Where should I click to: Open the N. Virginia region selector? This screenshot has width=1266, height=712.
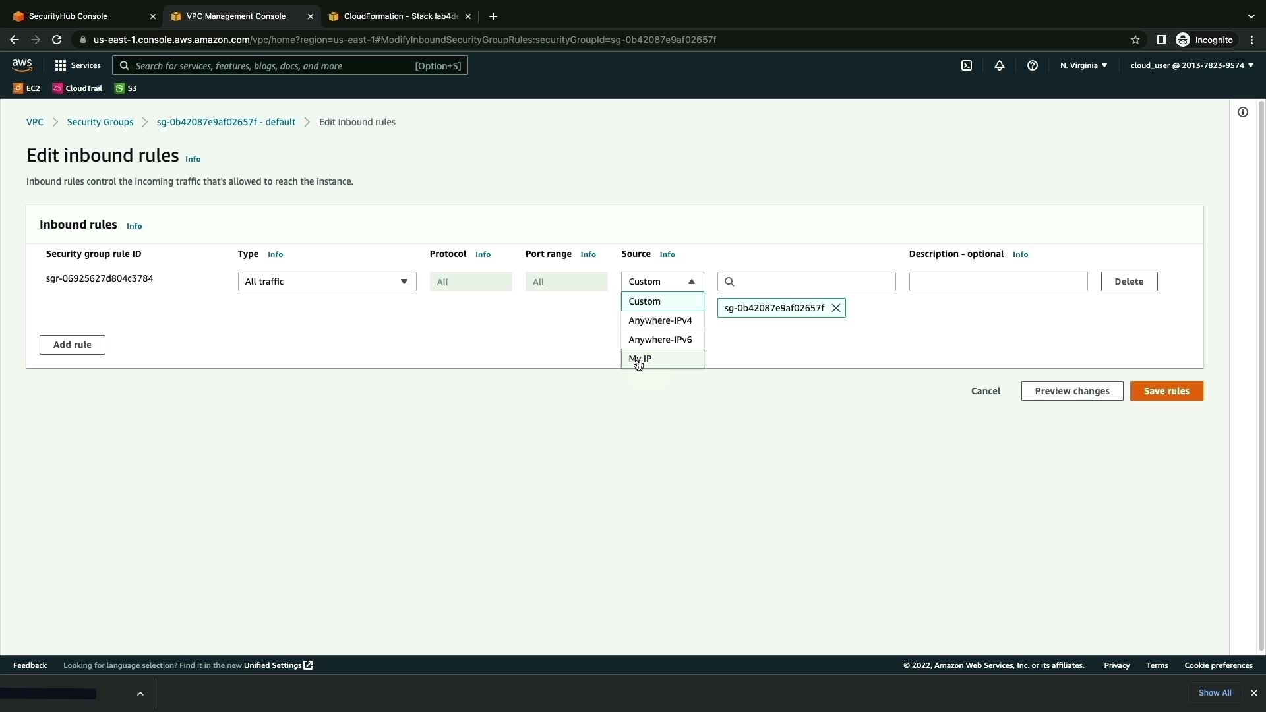tap(1083, 65)
